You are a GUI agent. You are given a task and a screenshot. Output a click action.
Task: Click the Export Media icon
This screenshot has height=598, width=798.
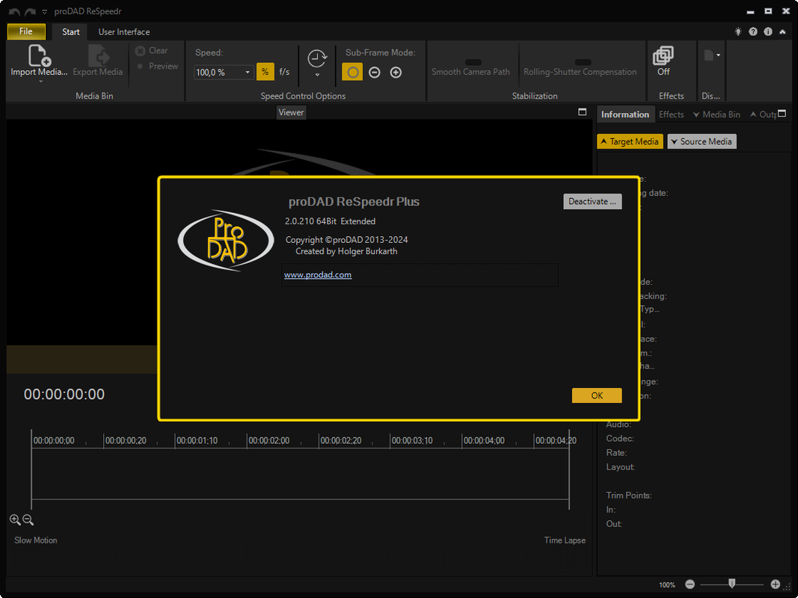[x=98, y=55]
